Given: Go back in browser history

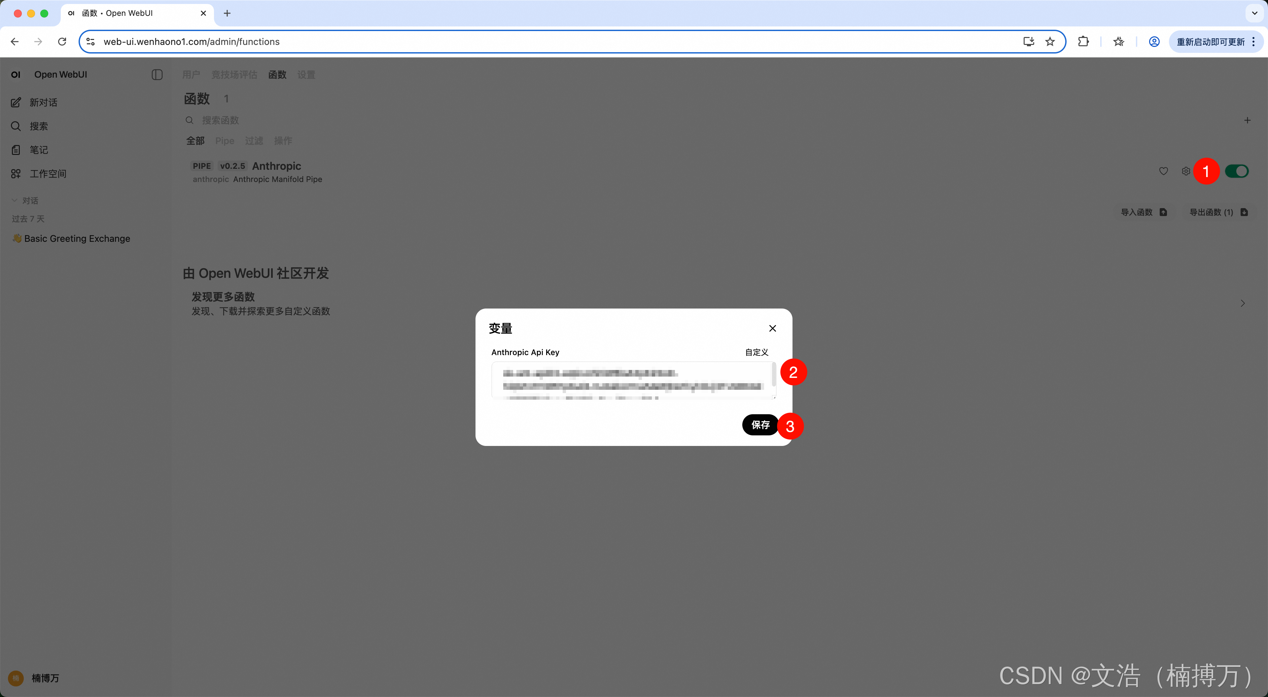Looking at the screenshot, I should click(15, 42).
